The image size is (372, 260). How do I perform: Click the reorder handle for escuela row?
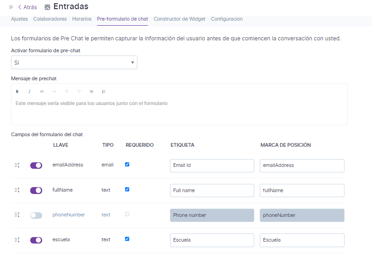pyautogui.click(x=17, y=240)
